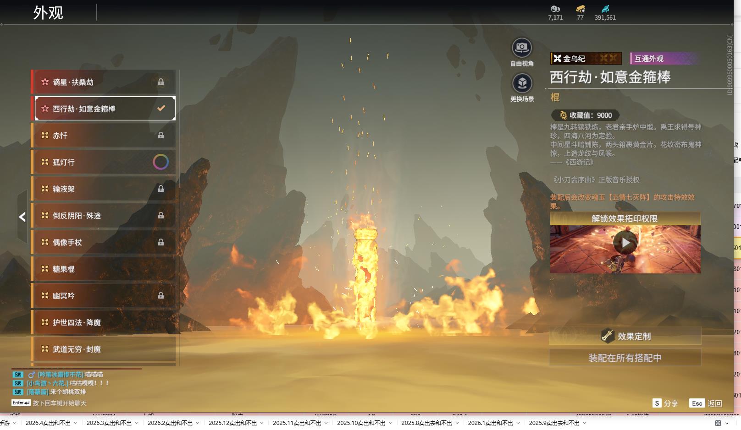The image size is (741, 430).
Task: Toggle the checkmark on 西行劫·如意金箍棒
Action: [x=161, y=109]
